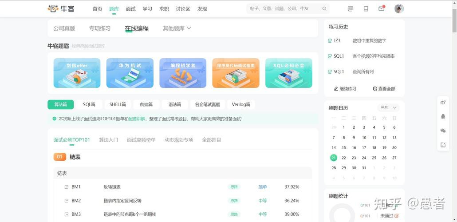Switch to 全部题目 tab
457x222 pixels.
(212, 140)
